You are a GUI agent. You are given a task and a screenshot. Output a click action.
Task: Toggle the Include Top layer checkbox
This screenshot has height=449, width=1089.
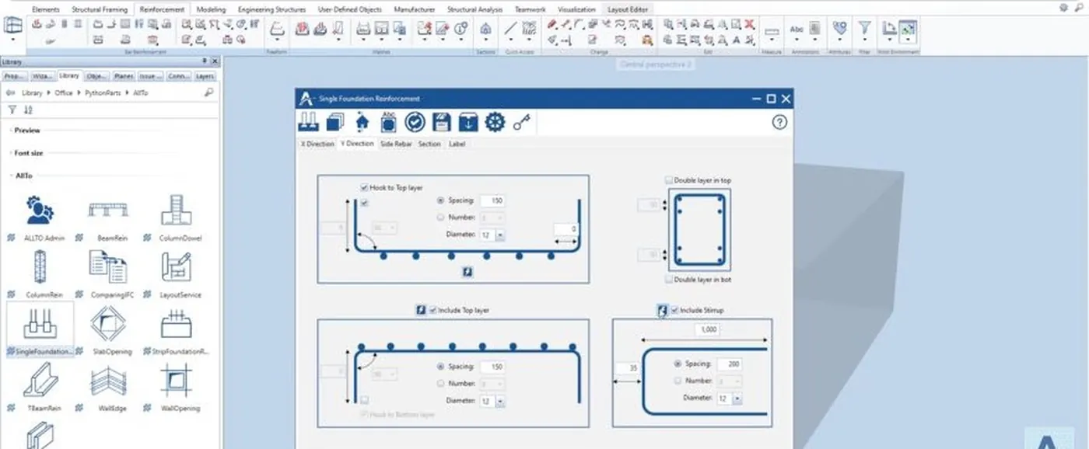coord(432,310)
